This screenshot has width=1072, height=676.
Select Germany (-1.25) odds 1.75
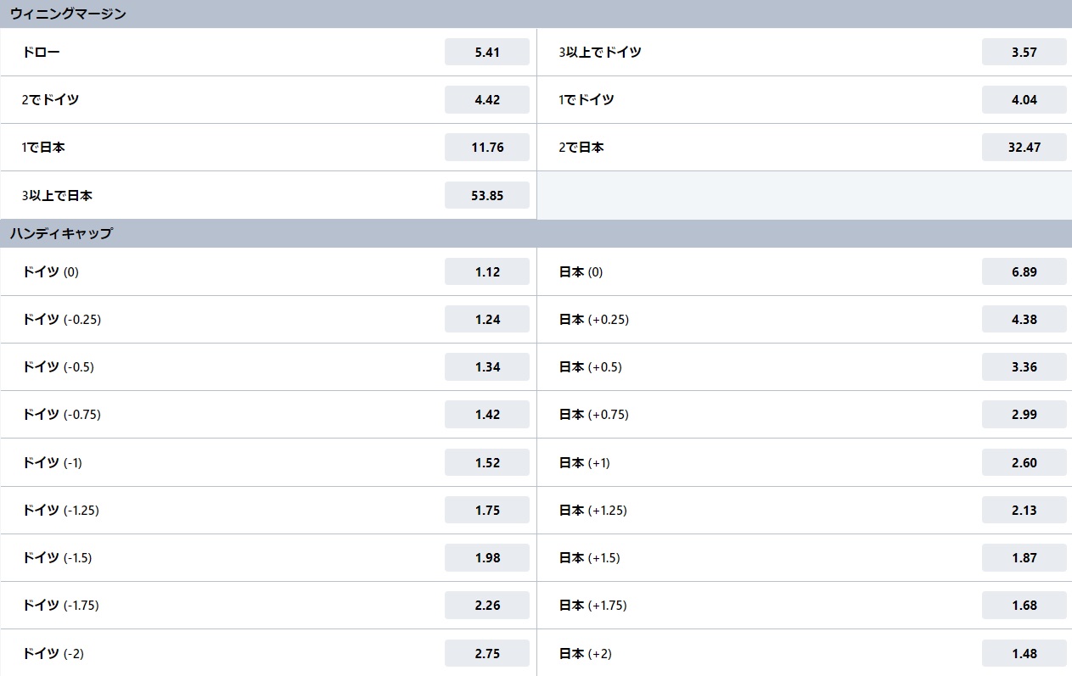pyautogui.click(x=487, y=510)
